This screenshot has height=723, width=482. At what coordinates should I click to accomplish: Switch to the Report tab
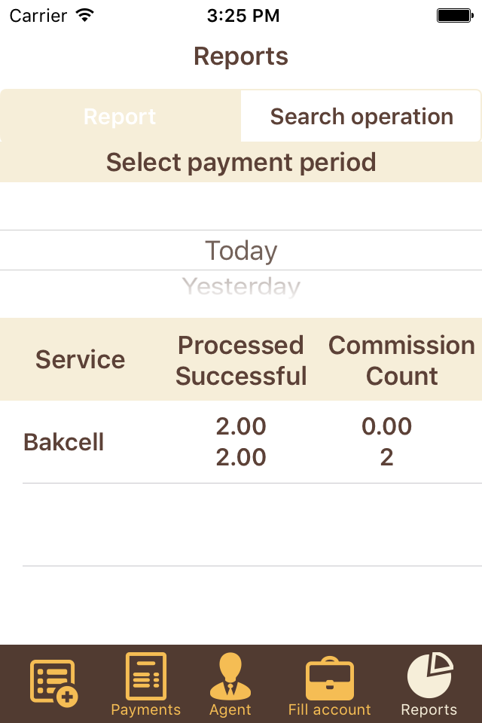click(x=120, y=117)
